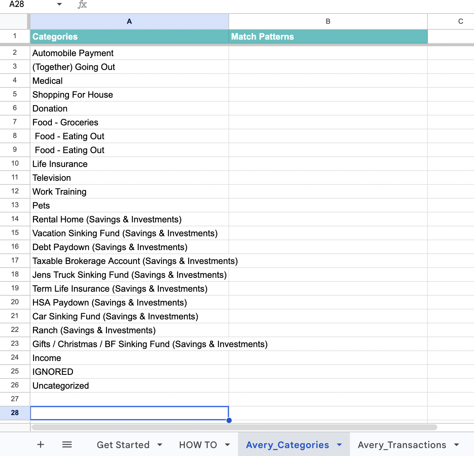Select the Match Patterns header cell

[328, 36]
